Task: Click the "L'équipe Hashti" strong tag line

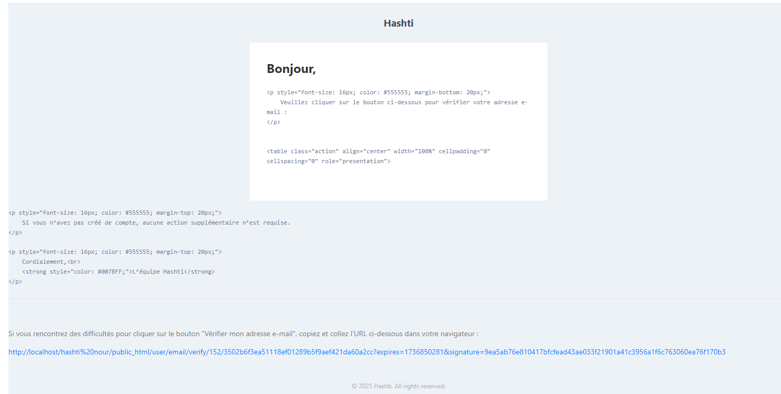Action: [x=118, y=272]
